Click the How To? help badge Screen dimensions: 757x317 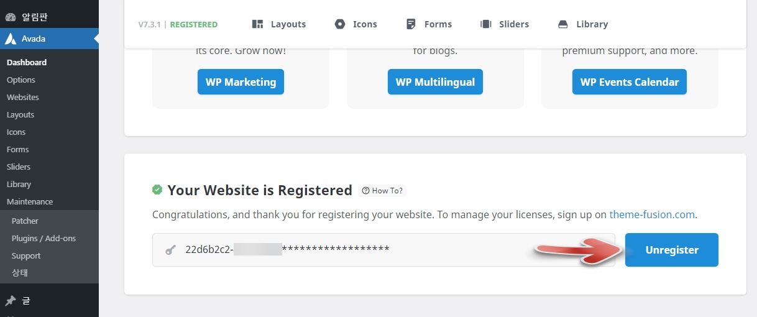coord(382,191)
